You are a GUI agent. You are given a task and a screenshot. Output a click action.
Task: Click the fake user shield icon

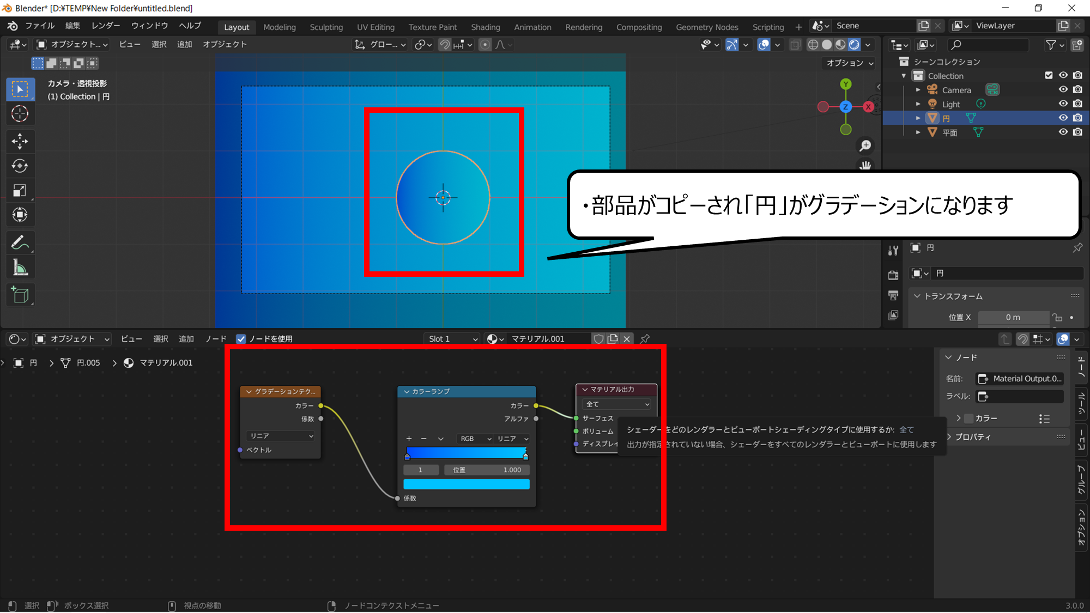[598, 339]
